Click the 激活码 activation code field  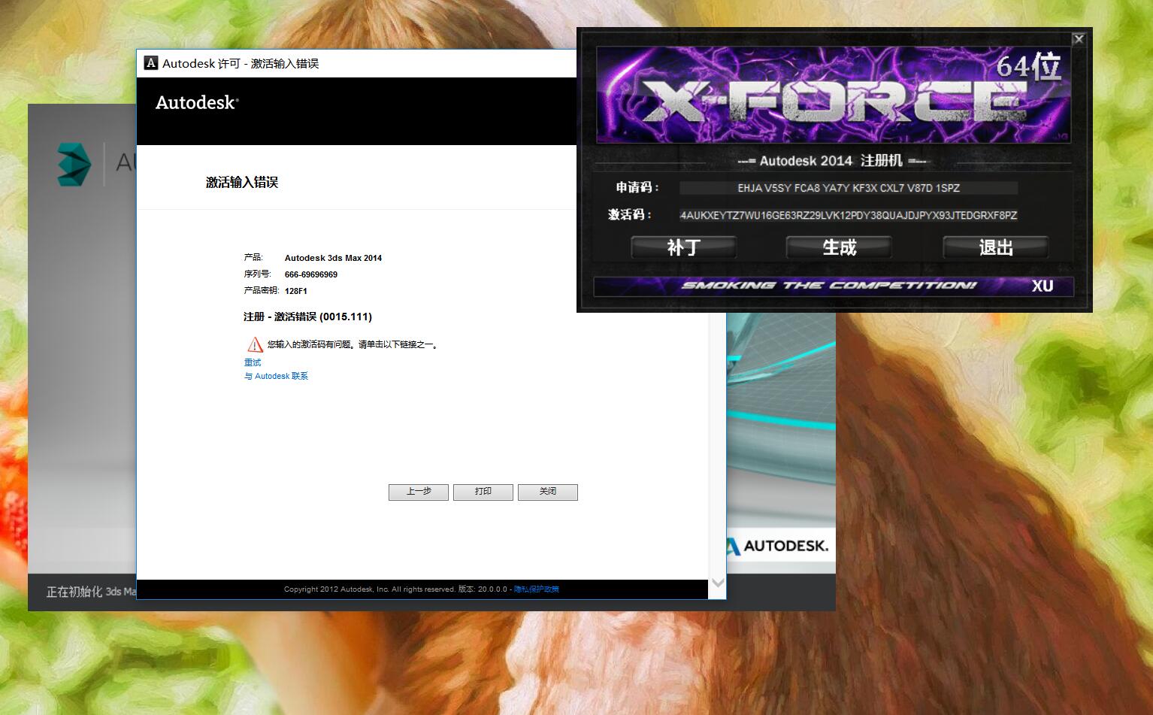coord(849,215)
